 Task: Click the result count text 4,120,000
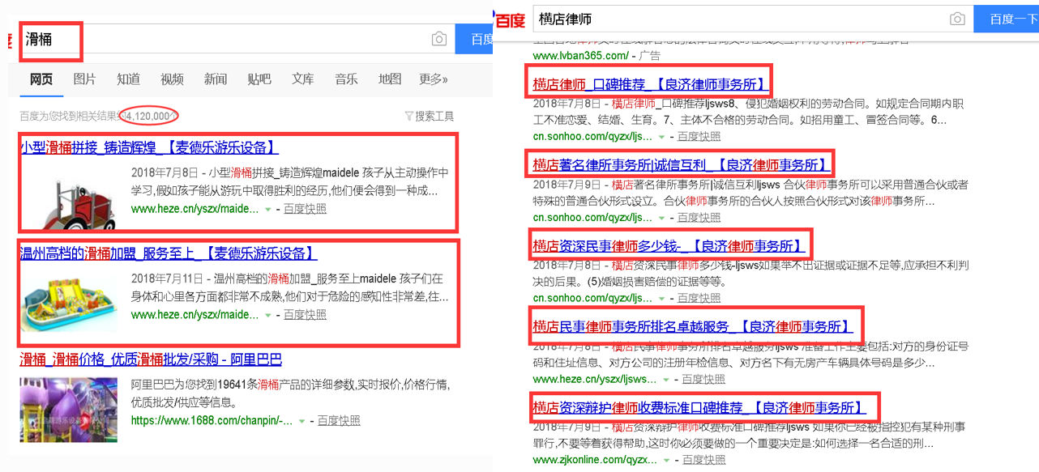[148, 117]
